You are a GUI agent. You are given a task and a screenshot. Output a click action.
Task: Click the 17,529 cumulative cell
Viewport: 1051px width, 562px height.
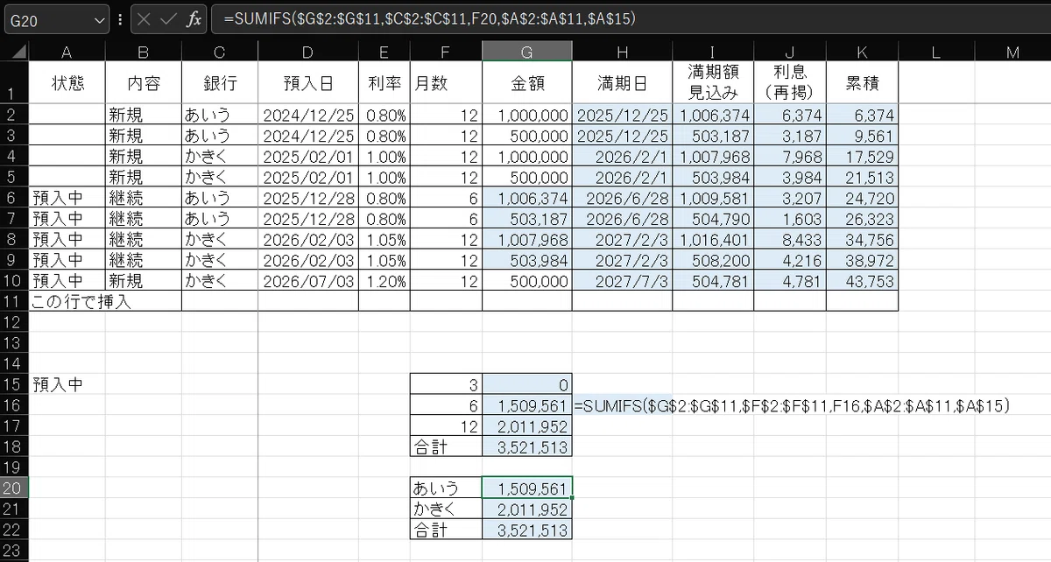pos(862,156)
